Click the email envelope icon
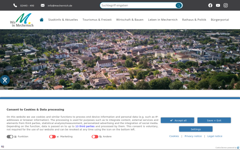The width and height of the screenshot is (240, 150). 42,6
